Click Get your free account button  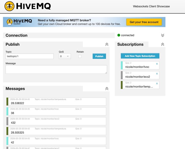click(x=144, y=22)
